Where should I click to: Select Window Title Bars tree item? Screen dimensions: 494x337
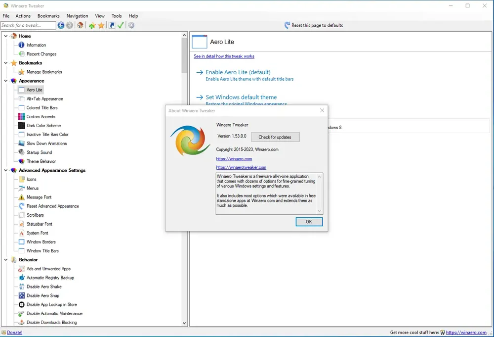[42, 251]
